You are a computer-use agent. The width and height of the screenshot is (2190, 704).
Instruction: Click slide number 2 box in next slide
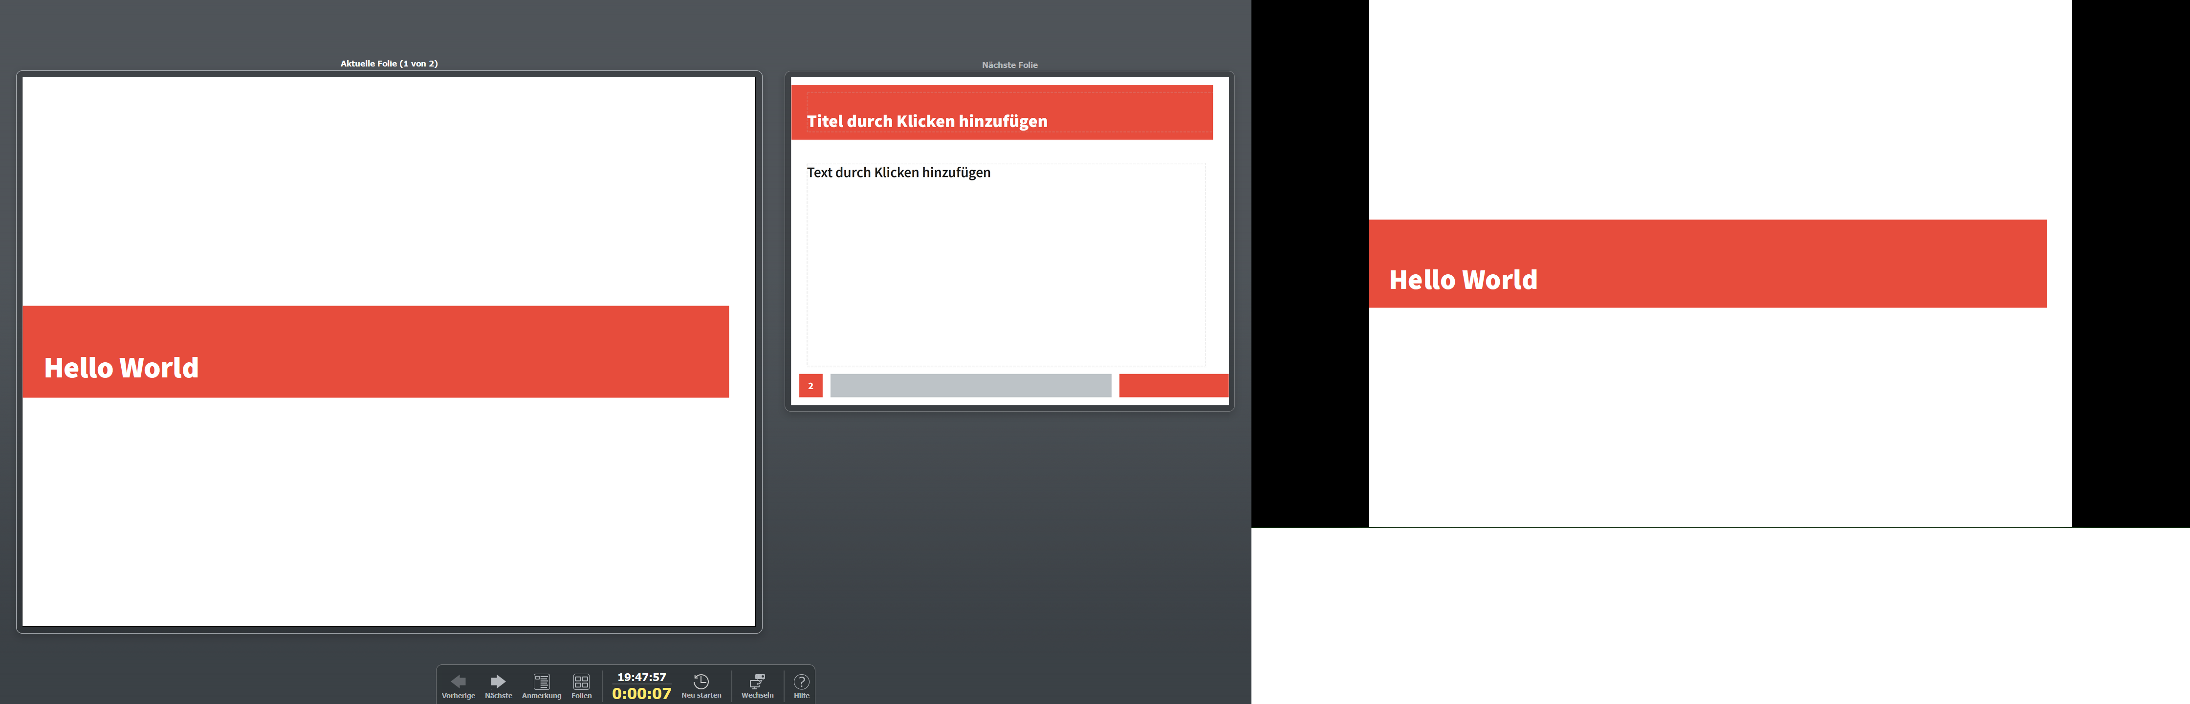pos(810,386)
